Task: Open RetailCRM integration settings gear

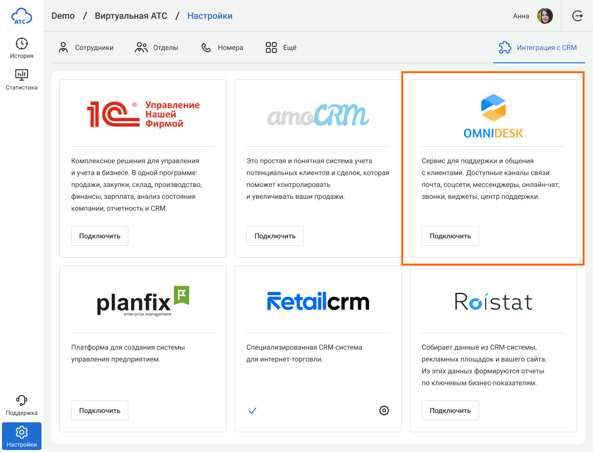Action: (384, 410)
